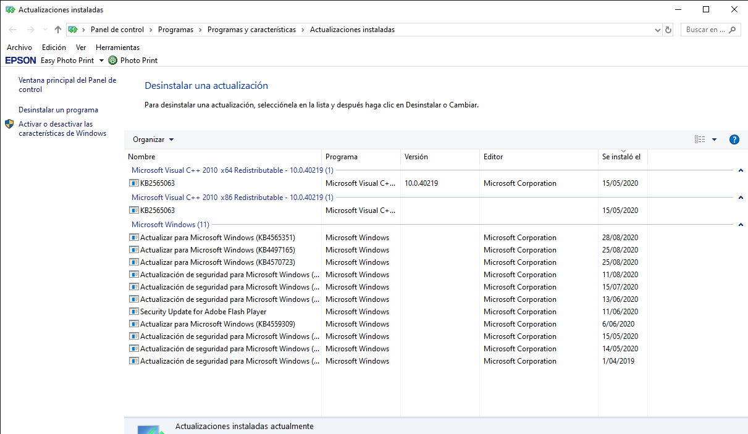Go back with the navigation back arrow
The width and height of the screenshot is (748, 434).
pyautogui.click(x=13, y=30)
